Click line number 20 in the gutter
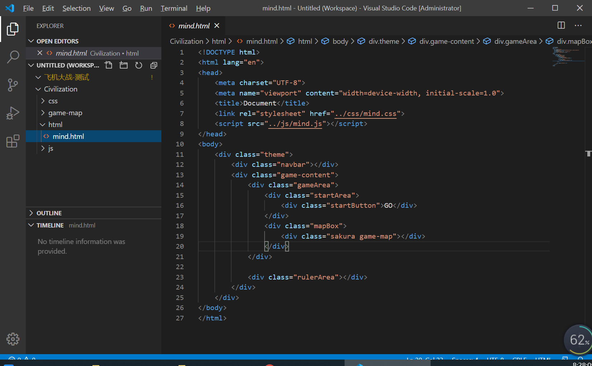Viewport: 592px width, 366px height. click(180, 246)
